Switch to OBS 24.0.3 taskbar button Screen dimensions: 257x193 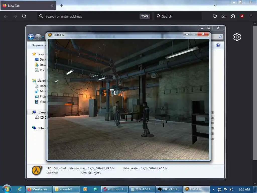click(169, 189)
